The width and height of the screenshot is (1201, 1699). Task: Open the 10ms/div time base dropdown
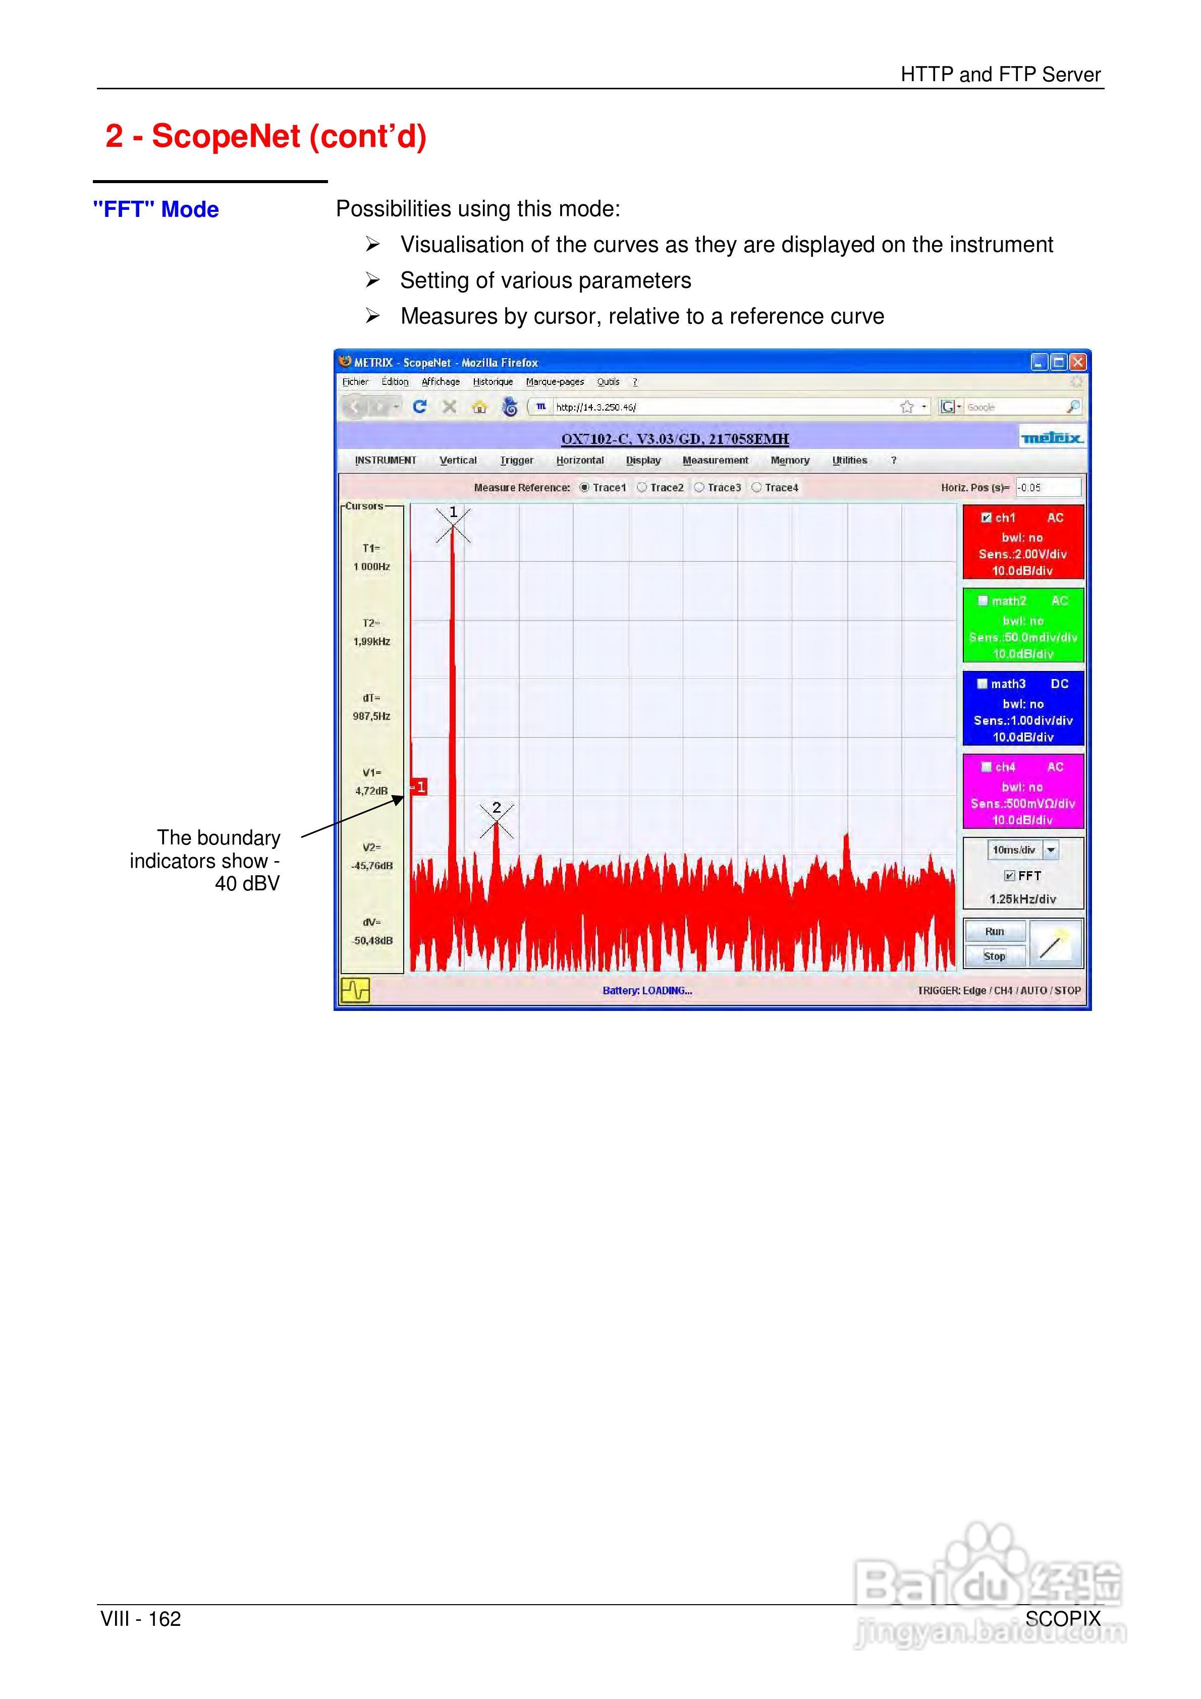1051,850
